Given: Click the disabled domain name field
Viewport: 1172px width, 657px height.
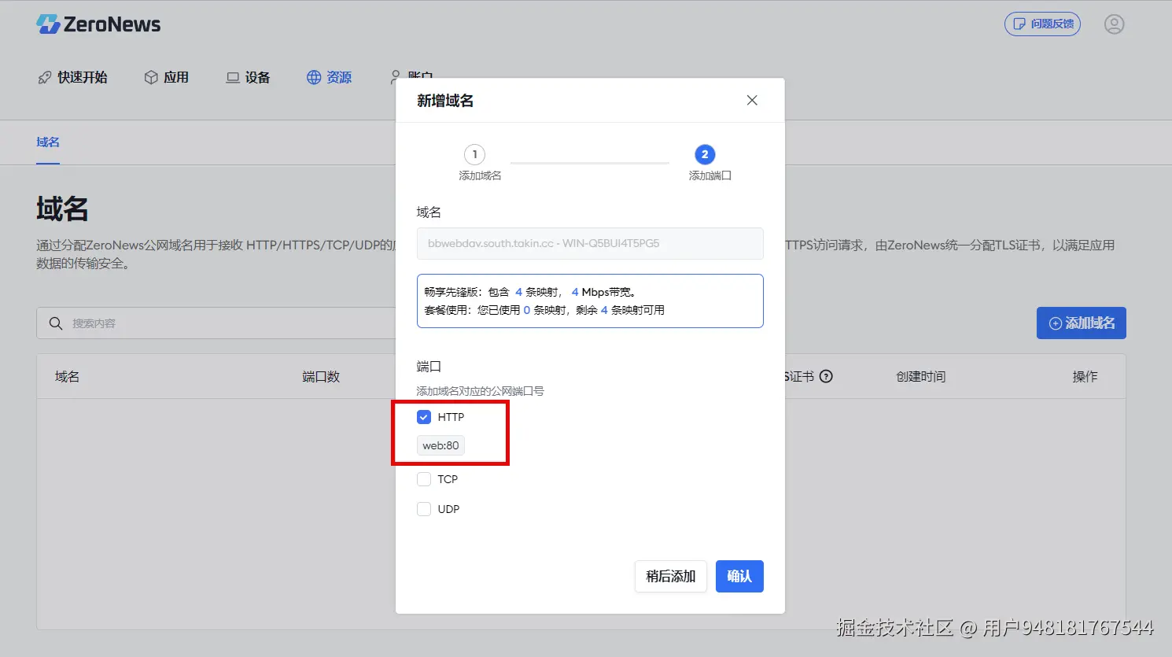Looking at the screenshot, I should click(590, 244).
